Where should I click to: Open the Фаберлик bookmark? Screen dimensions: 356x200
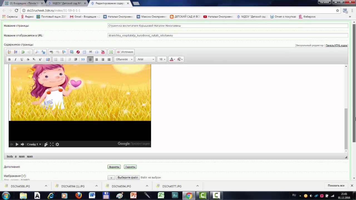[x=307, y=17]
